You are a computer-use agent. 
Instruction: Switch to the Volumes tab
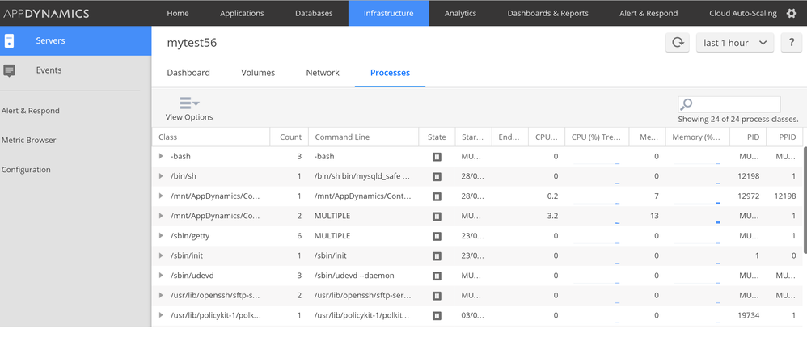[x=258, y=73]
